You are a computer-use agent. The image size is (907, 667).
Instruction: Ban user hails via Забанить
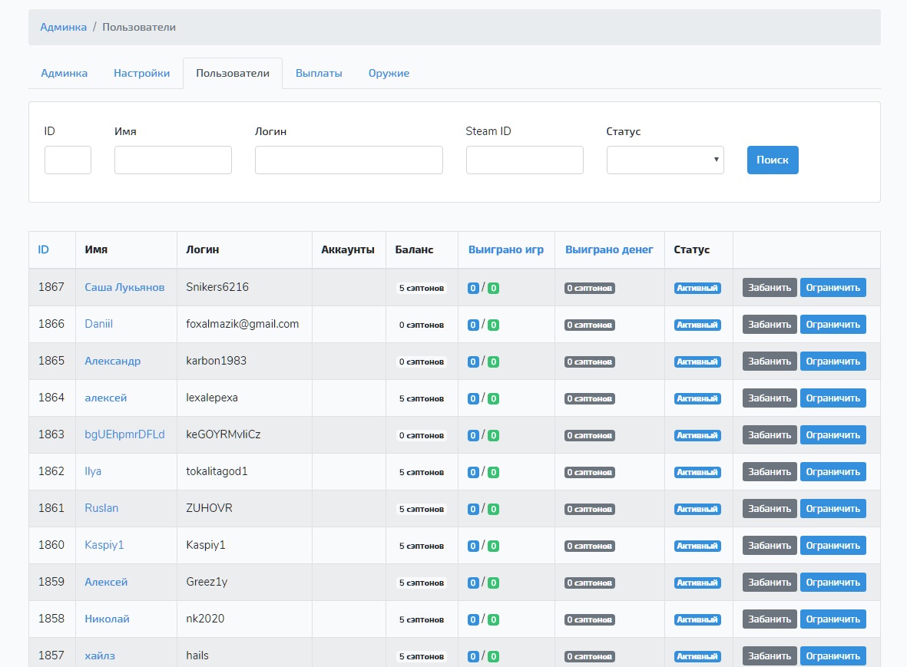(770, 656)
